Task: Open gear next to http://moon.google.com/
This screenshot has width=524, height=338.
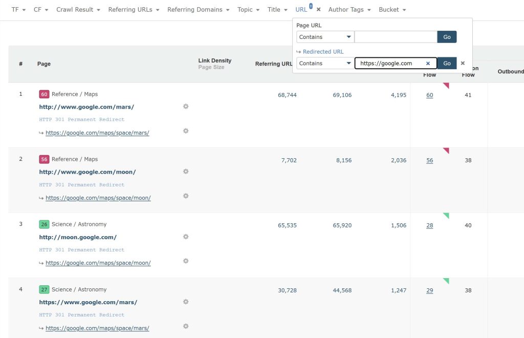Action: [x=186, y=237]
